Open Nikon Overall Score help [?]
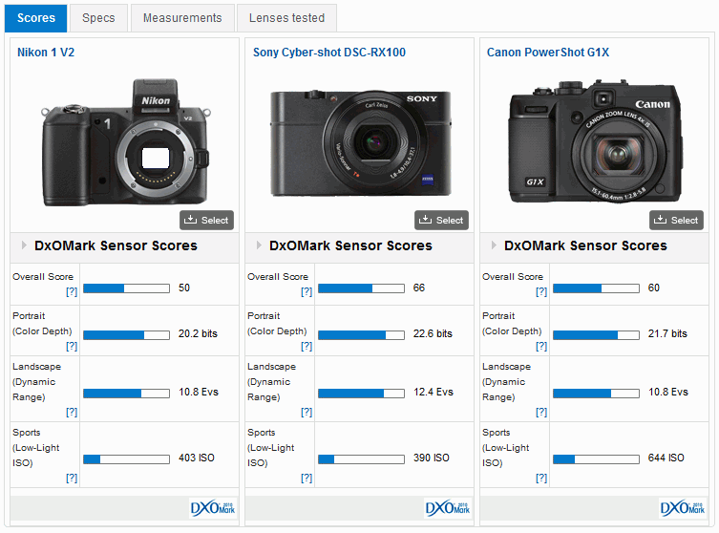The image size is (719, 533). coord(72,291)
